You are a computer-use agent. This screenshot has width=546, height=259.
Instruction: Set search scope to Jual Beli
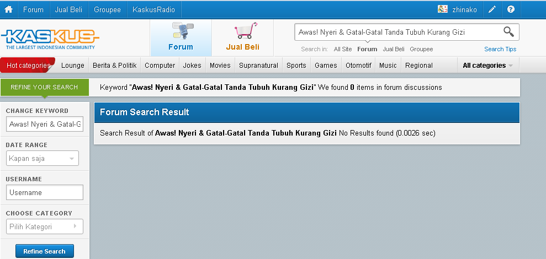[x=394, y=49]
